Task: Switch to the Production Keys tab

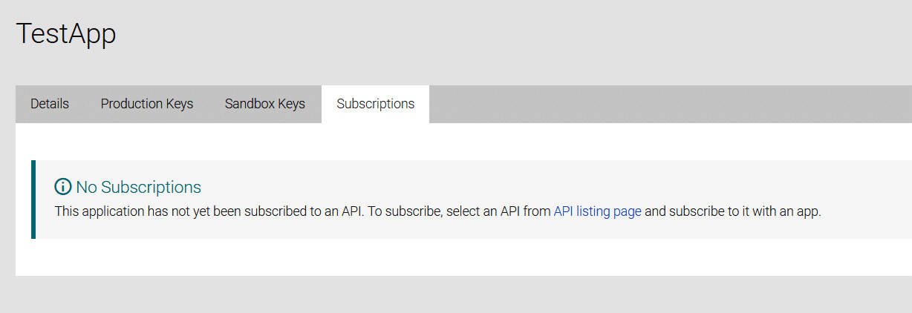Action: 147,104
